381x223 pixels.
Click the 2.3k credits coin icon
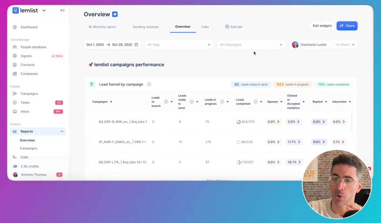coord(15,166)
